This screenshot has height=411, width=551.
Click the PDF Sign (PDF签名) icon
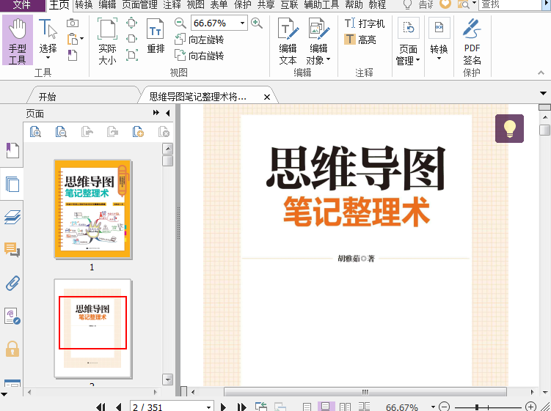[x=472, y=41]
